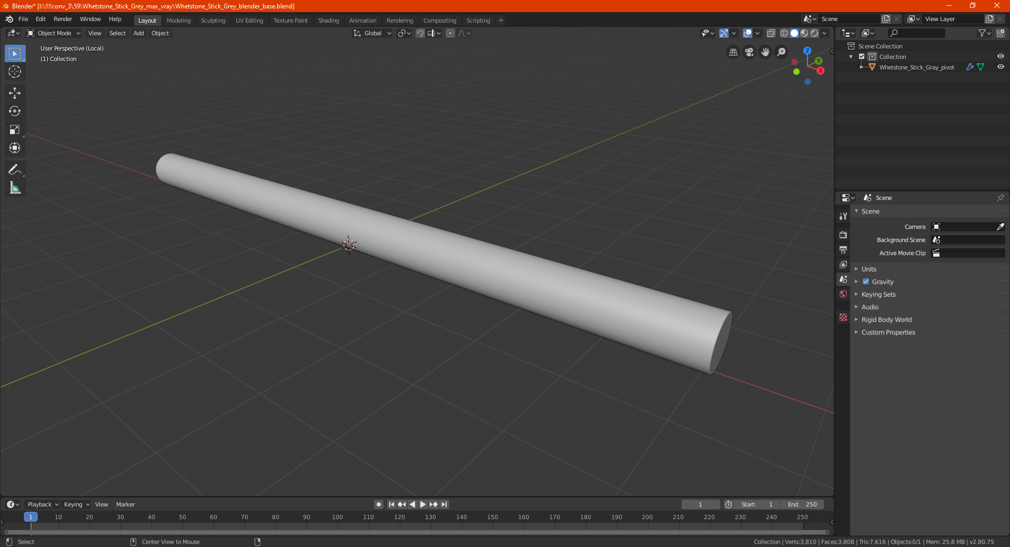Click the End frame field
The height and width of the screenshot is (547, 1010).
tap(802, 504)
